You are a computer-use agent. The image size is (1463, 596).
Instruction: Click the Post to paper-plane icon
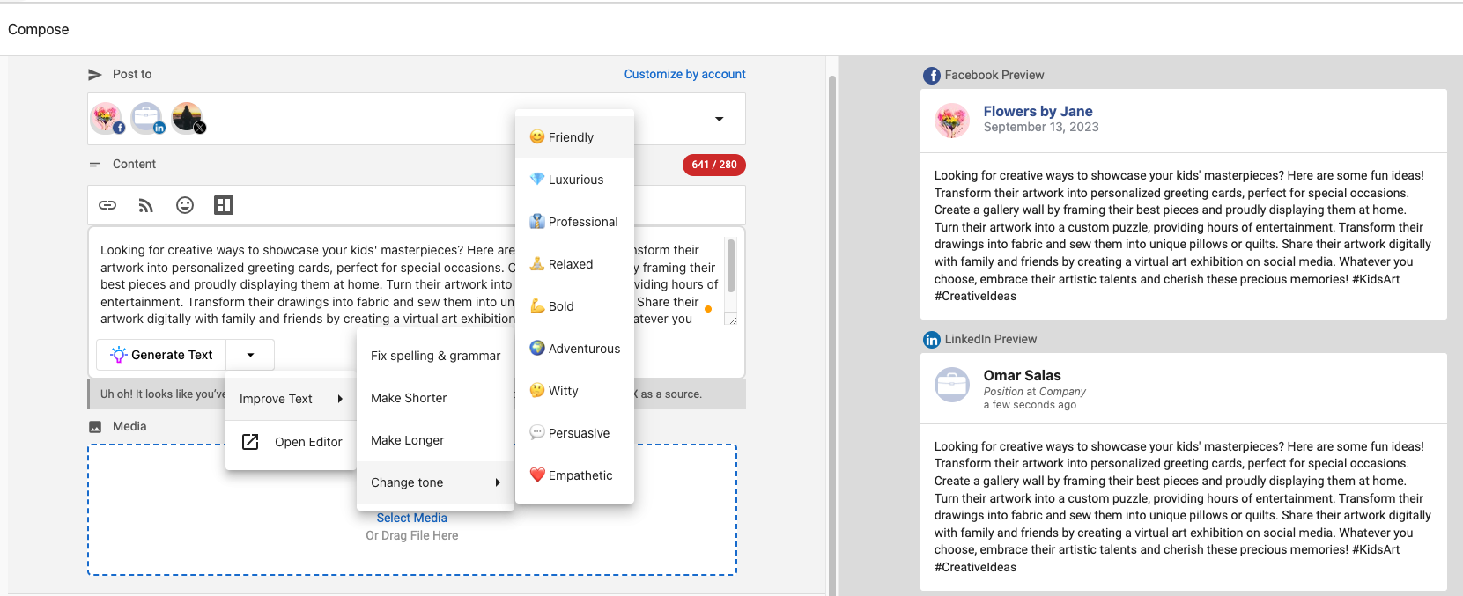[95, 75]
